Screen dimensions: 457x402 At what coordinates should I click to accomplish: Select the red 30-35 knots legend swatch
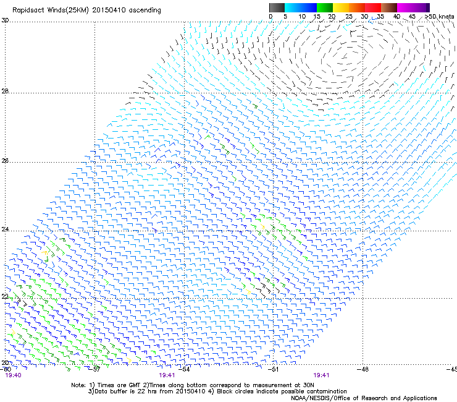point(373,7)
